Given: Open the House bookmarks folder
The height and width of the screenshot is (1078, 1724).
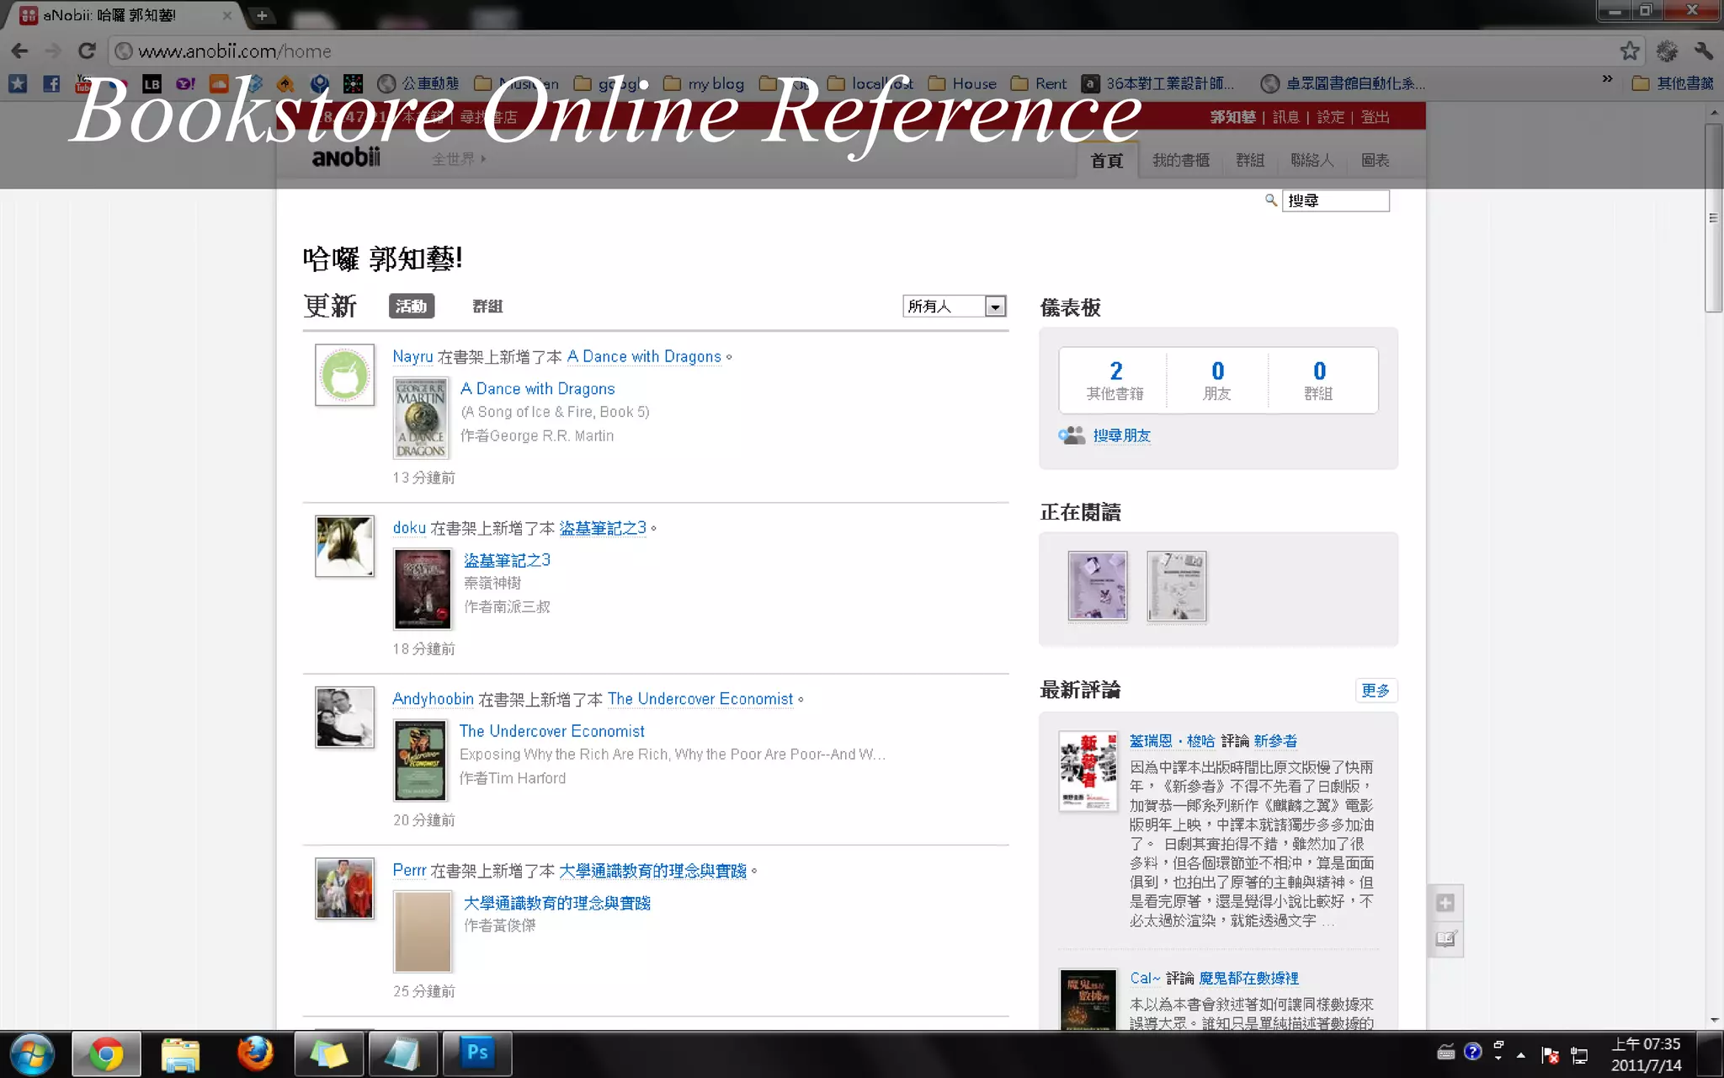Looking at the screenshot, I should pos(962,83).
